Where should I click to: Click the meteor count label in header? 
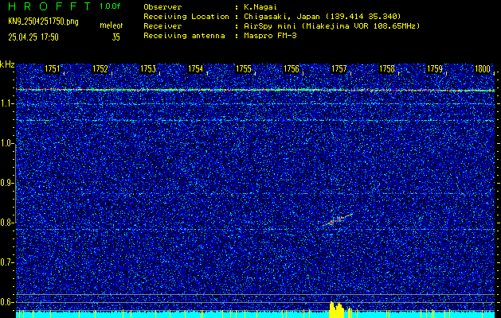click(111, 25)
